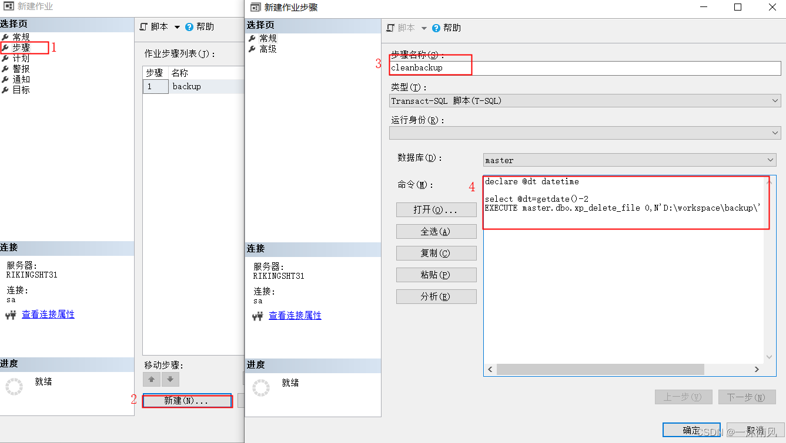Screen dimensions: 786x443
Task: Open 目标 page in 新建作业 window
Action: pos(21,90)
